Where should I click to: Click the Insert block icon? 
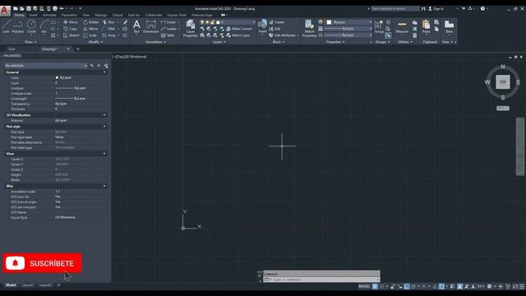262,27
